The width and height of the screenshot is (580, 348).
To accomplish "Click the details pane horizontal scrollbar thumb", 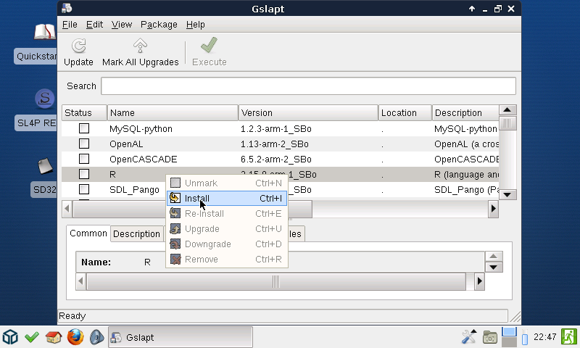I will (x=276, y=281).
